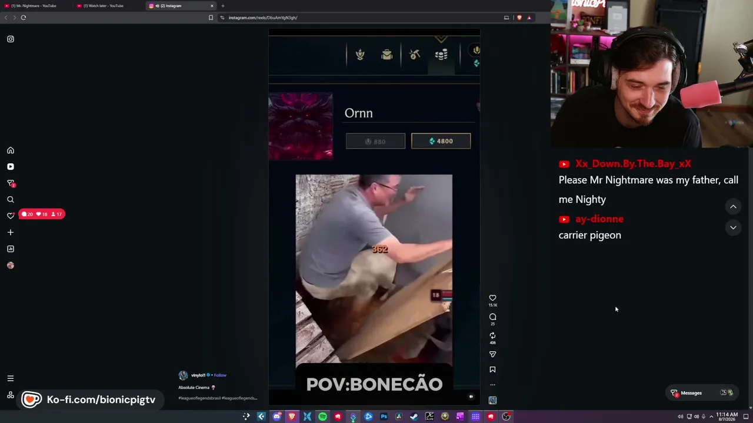Save the reel with bookmark icon

coord(492,370)
